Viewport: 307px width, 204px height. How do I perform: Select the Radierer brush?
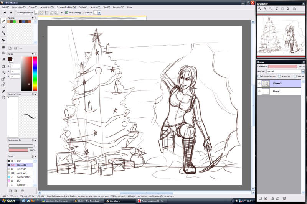pos(20,185)
